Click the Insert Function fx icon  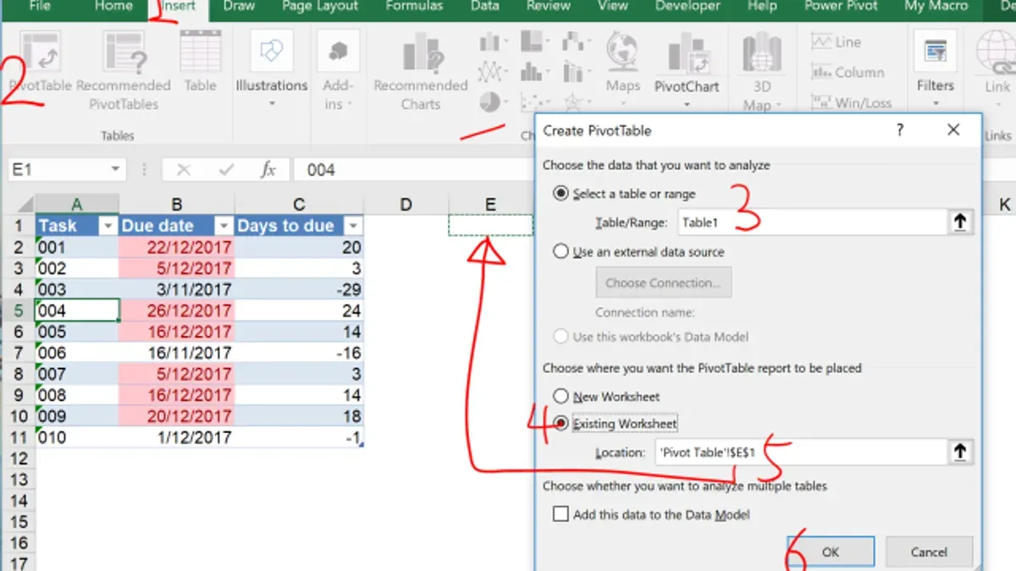[x=268, y=170]
